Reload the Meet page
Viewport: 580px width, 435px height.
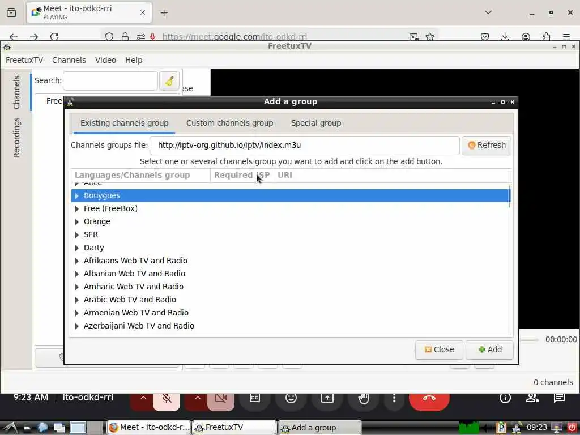(x=54, y=37)
